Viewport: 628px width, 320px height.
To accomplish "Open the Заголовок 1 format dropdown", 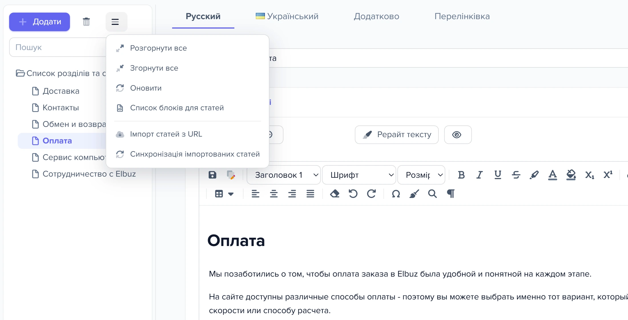I will pos(284,175).
